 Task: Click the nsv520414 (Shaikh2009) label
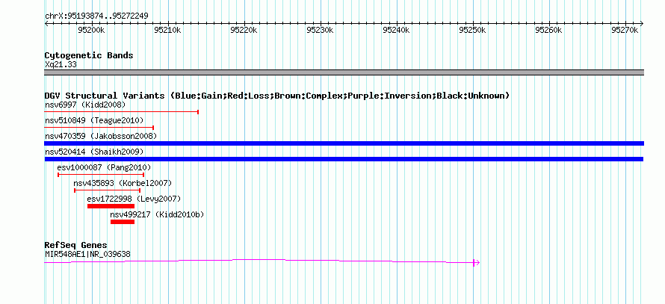coord(94,152)
